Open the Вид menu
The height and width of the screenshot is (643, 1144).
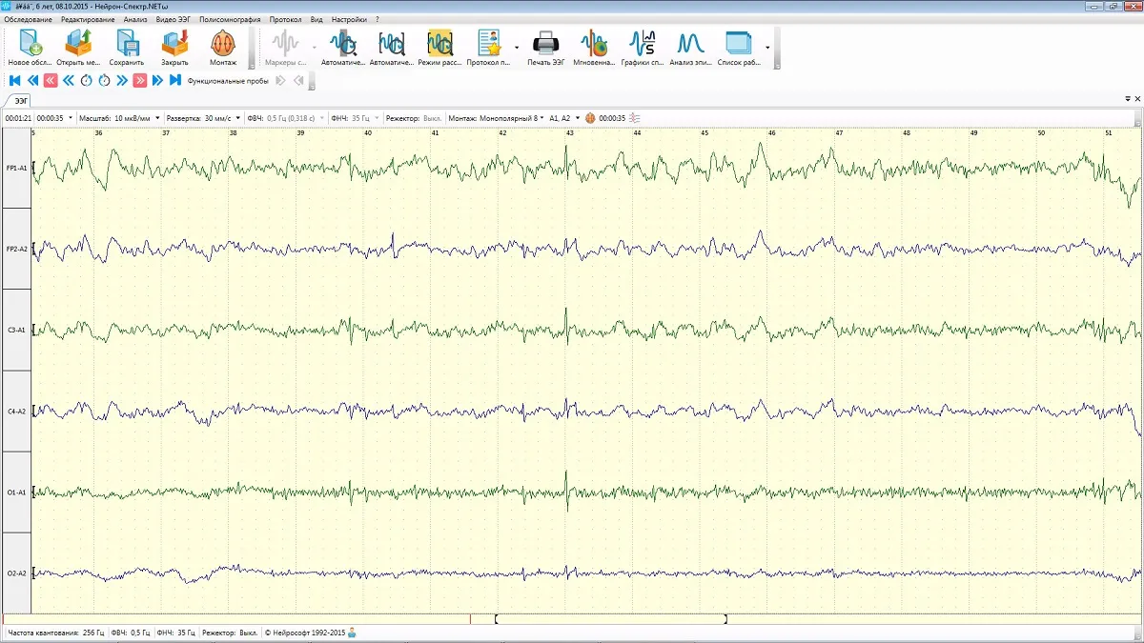317,19
